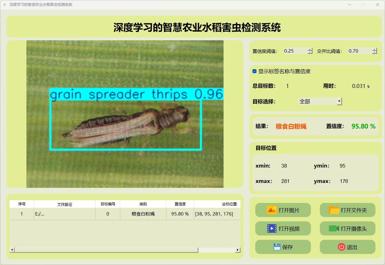
Task: Click the orange result text 粮食白粉蝇
Action: point(291,126)
